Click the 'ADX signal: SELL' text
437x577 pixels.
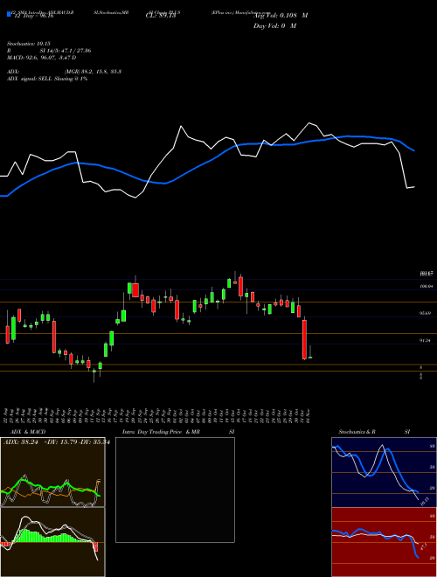30,79
